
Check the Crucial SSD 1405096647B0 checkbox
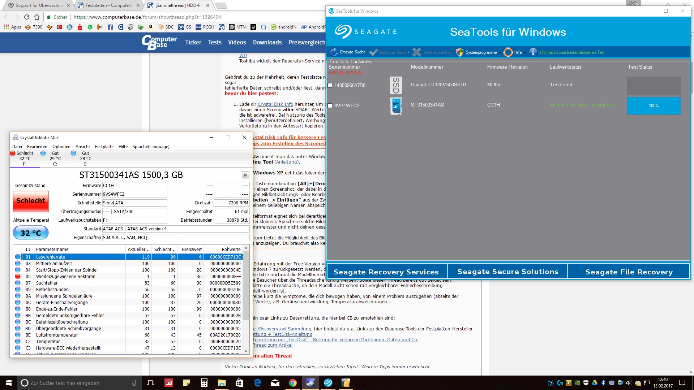(x=330, y=86)
